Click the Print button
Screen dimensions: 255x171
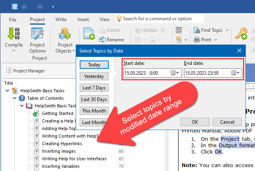coord(202,40)
